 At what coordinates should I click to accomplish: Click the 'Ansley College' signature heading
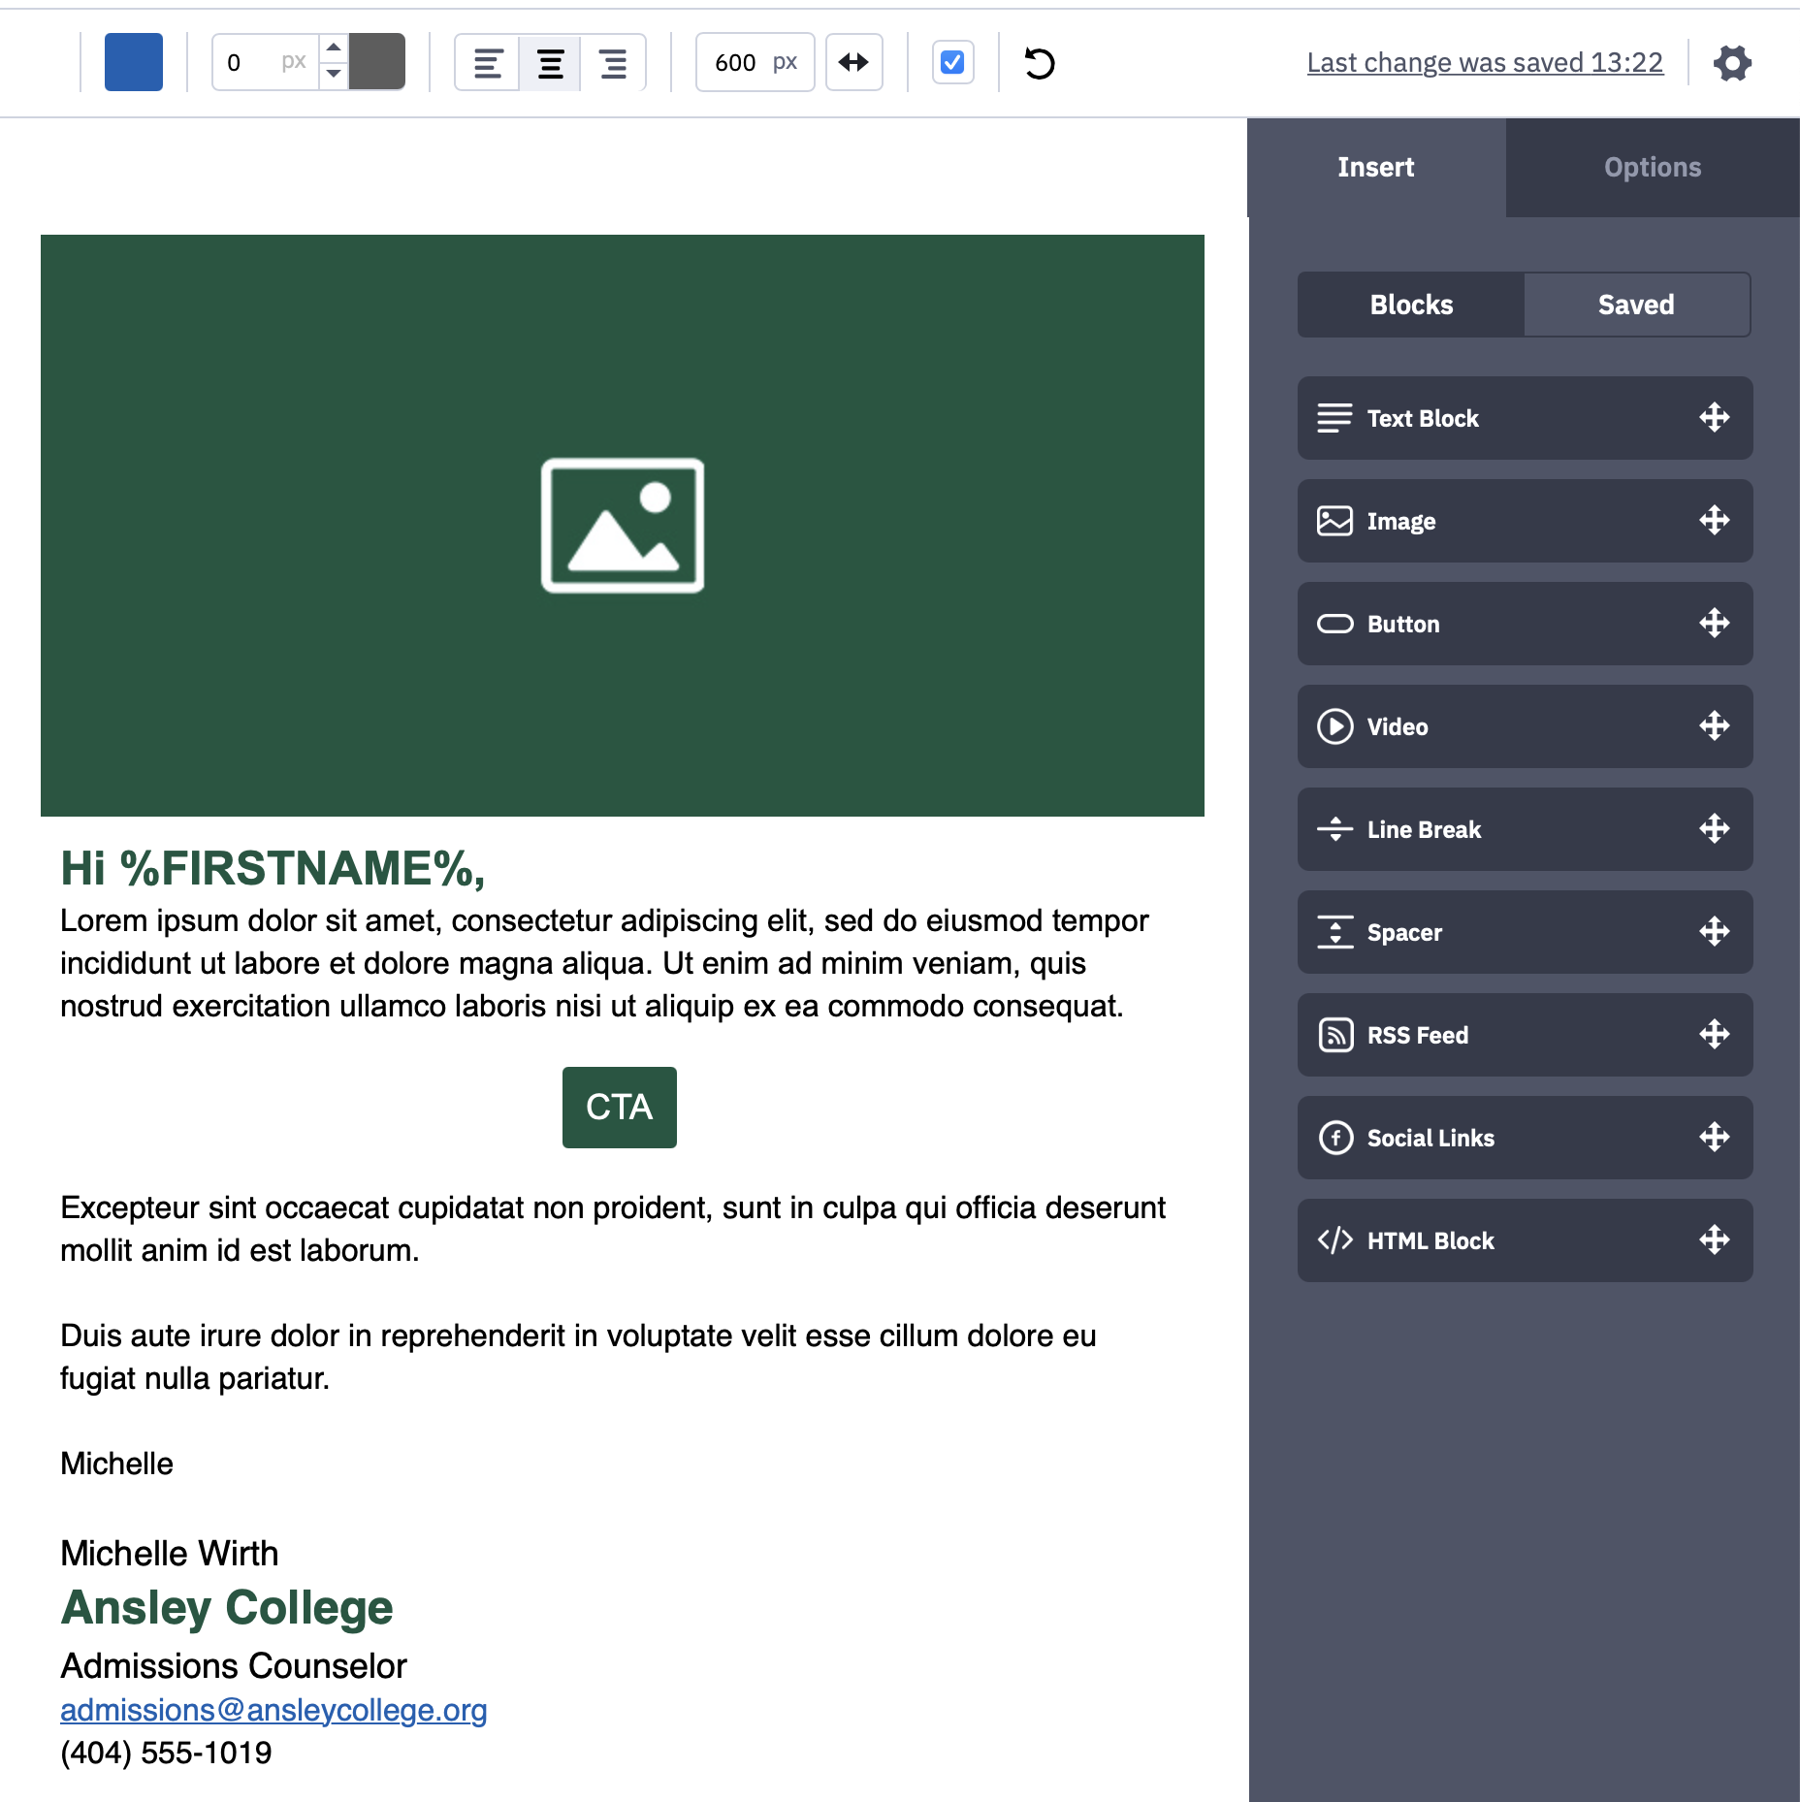pos(227,1608)
